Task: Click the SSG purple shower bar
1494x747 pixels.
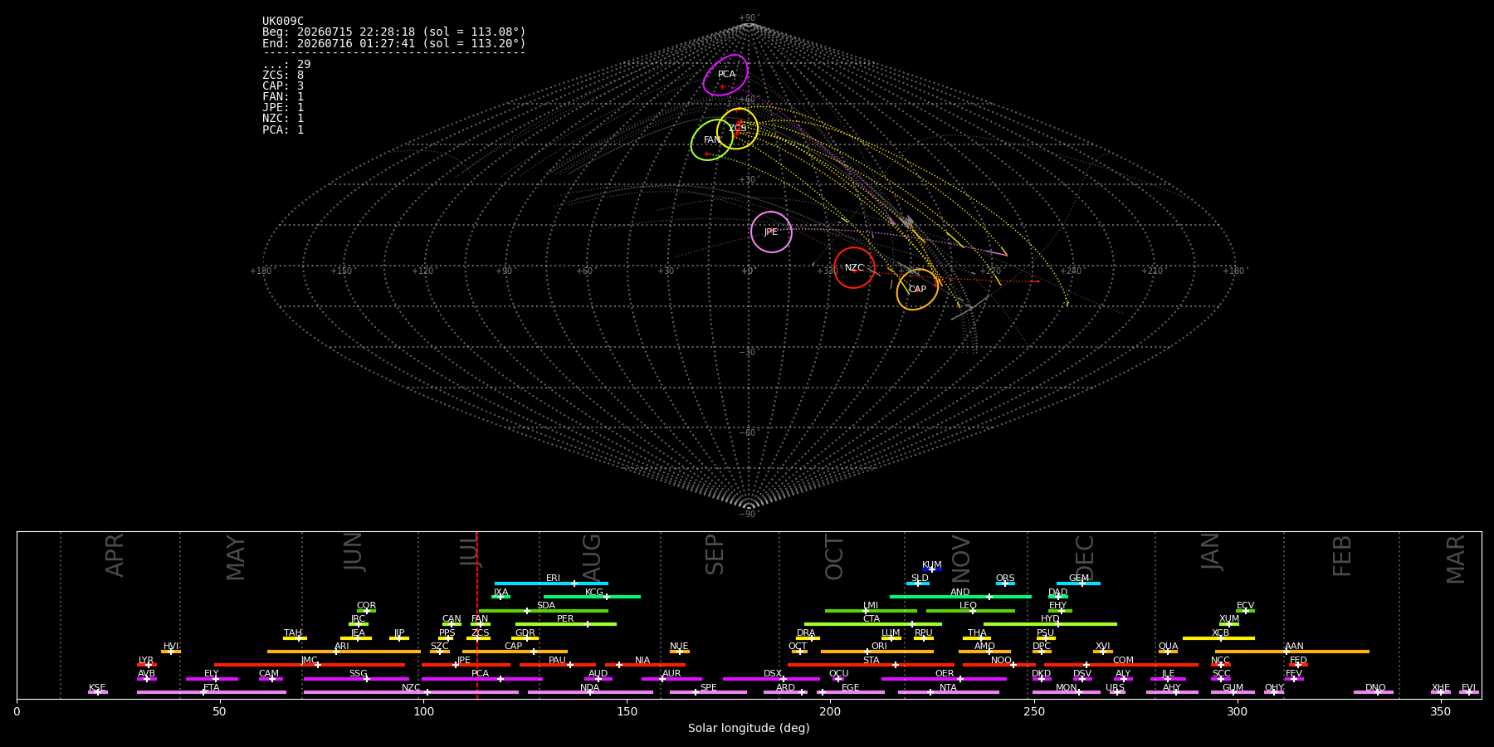Action: pos(356,679)
